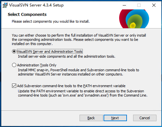Image resolution: width=162 pixels, height=127 pixels.
Task: Click the 'VisualSVN Server 4.3.4 Setup' title text
Action: click(36, 5)
